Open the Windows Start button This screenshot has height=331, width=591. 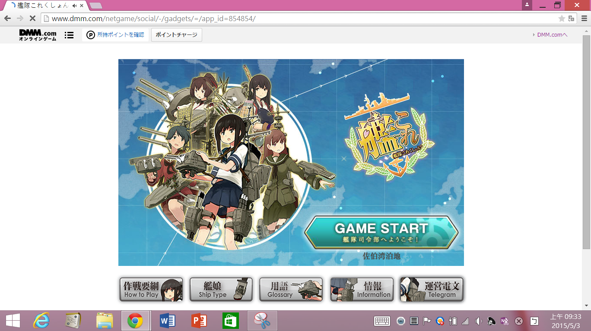click(13, 321)
